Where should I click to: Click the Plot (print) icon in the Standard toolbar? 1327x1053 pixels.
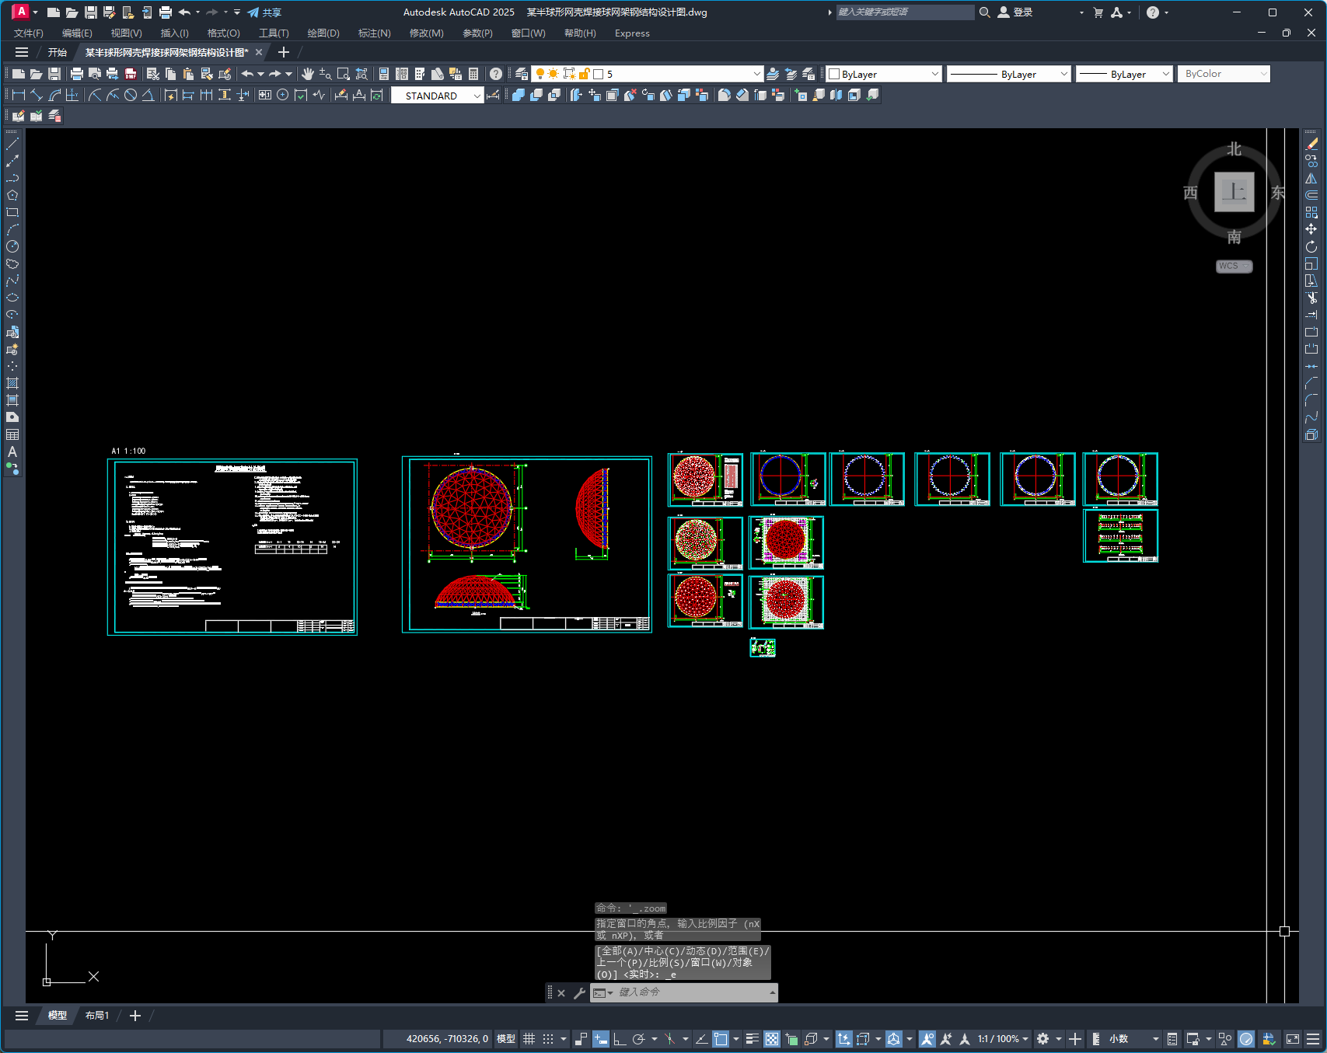click(76, 74)
